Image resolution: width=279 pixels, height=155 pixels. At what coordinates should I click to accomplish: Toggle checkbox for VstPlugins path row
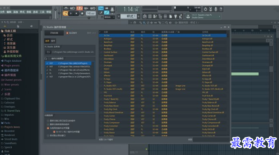(47, 63)
